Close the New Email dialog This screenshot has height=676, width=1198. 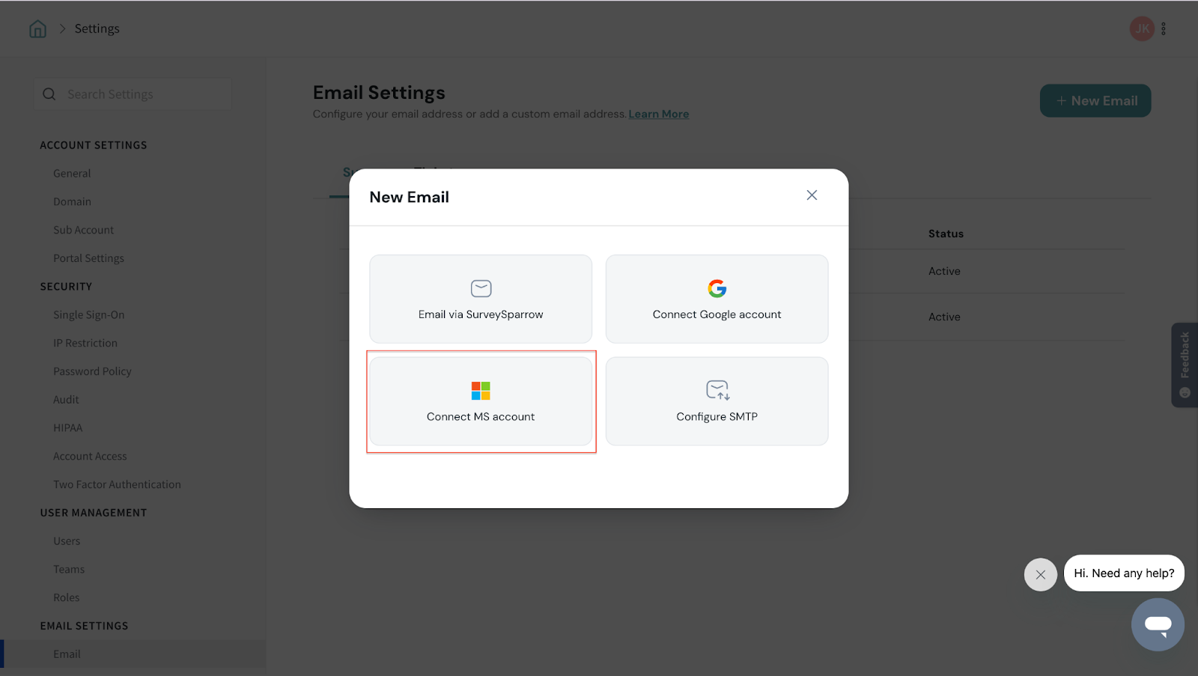click(x=812, y=195)
